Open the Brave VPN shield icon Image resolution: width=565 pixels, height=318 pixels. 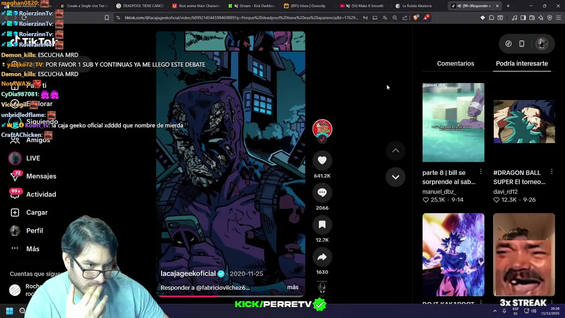click(550, 18)
